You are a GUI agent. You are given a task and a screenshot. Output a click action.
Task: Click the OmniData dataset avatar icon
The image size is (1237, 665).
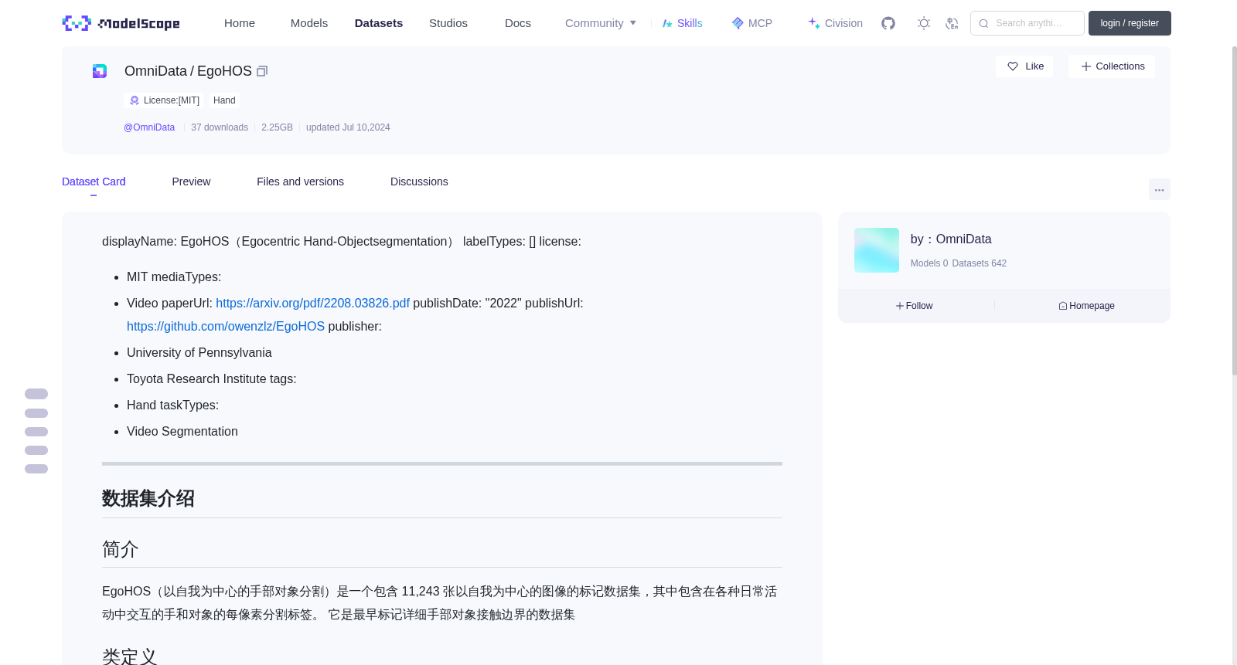[100, 71]
